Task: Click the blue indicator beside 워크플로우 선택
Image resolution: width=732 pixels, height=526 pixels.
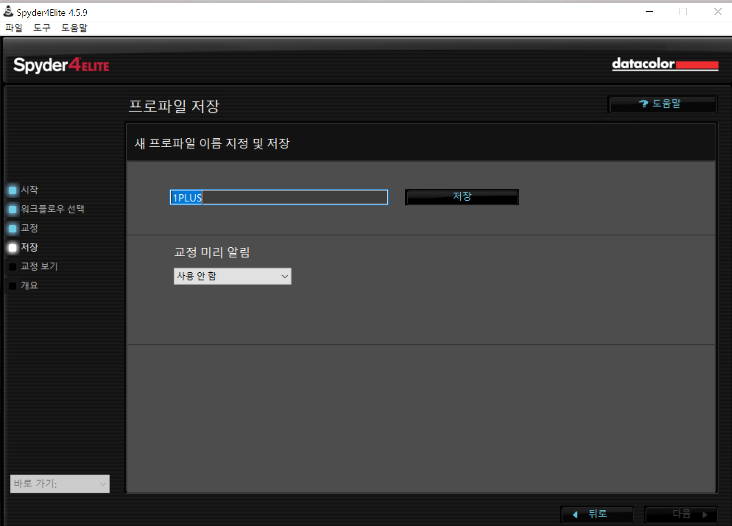Action: (13, 210)
